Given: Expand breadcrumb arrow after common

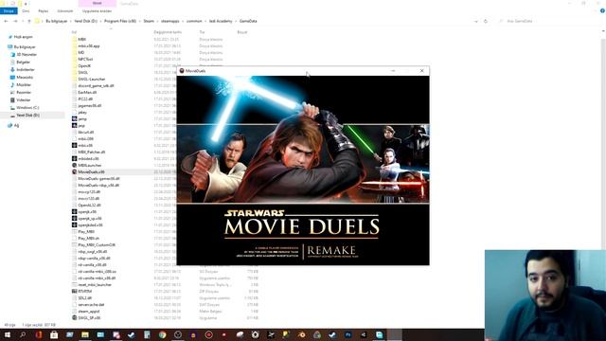Looking at the screenshot, I should 205,21.
